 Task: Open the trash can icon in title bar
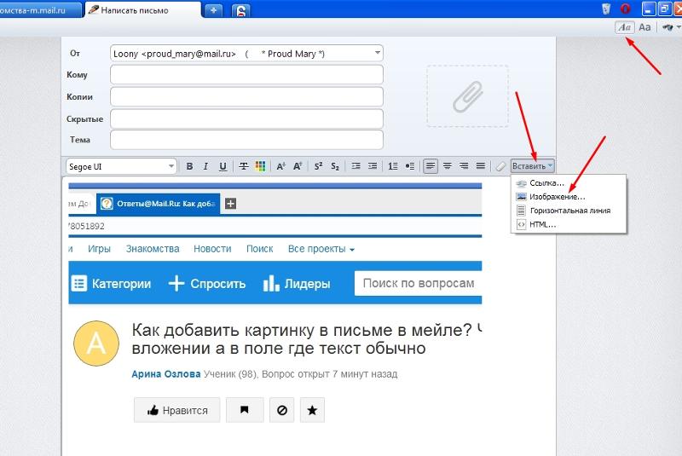[606, 9]
